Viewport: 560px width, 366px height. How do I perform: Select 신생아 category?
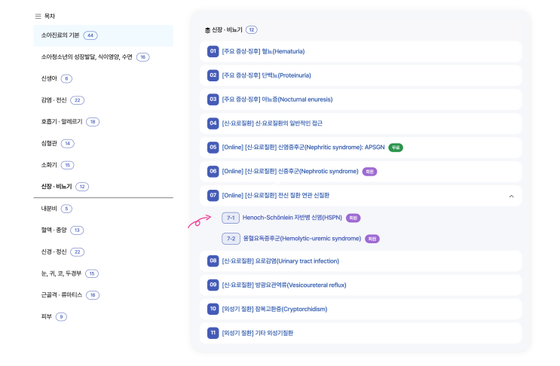(x=103, y=78)
